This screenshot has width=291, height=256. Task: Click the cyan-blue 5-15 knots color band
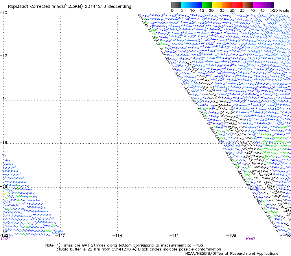coord(192,5)
